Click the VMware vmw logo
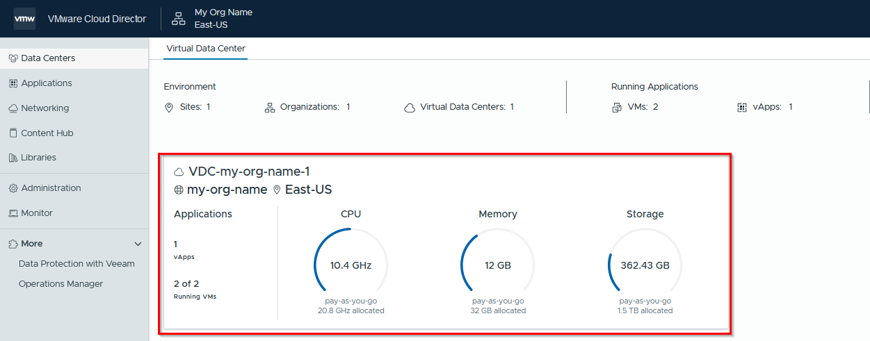 24,19
